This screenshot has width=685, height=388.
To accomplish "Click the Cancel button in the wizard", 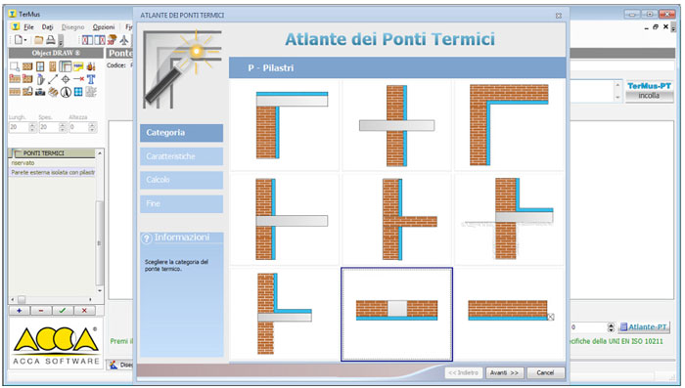I will (545, 372).
